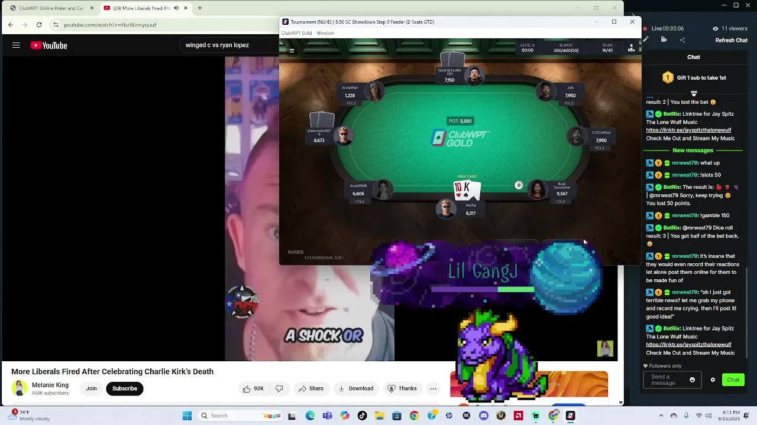Open more actions ellipsis under video
The image size is (757, 425).
pyautogui.click(x=433, y=388)
